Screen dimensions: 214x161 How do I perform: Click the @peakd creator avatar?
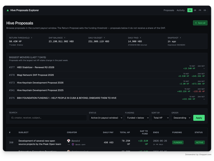pyautogui.click(x=69, y=141)
